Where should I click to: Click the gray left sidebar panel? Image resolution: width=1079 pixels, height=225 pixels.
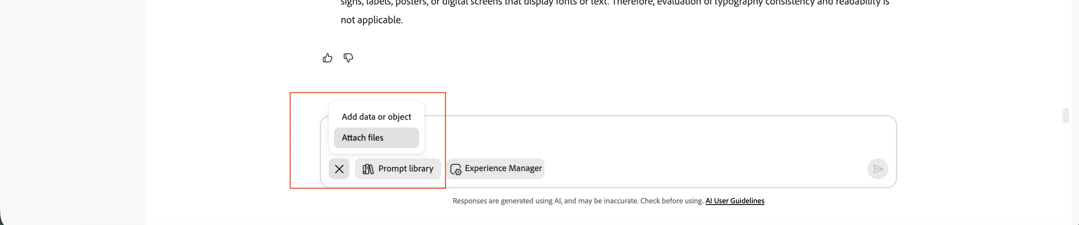(x=72, y=113)
